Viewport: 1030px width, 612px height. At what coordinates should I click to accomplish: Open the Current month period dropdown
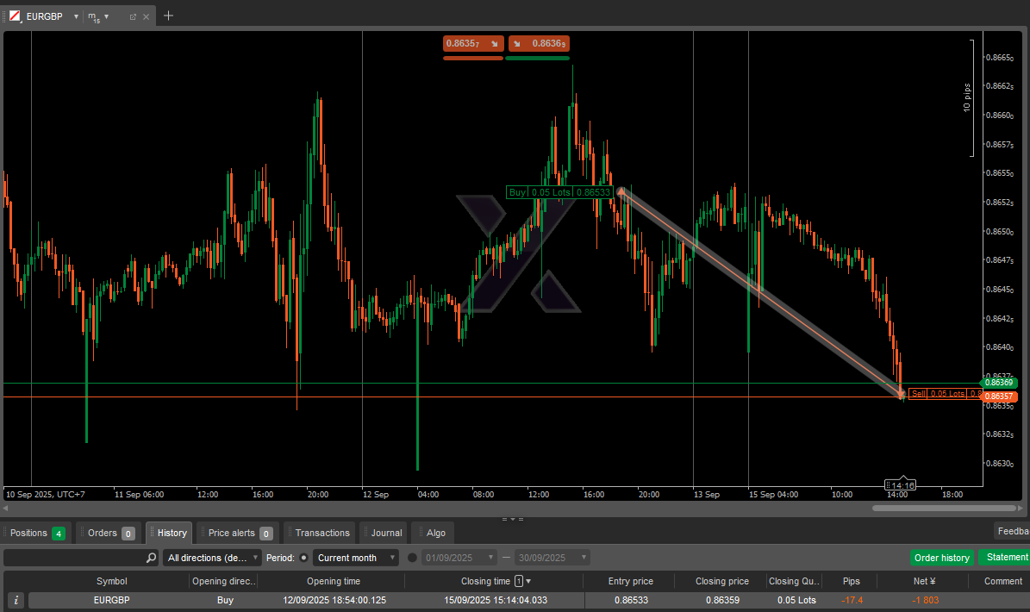[x=356, y=558]
